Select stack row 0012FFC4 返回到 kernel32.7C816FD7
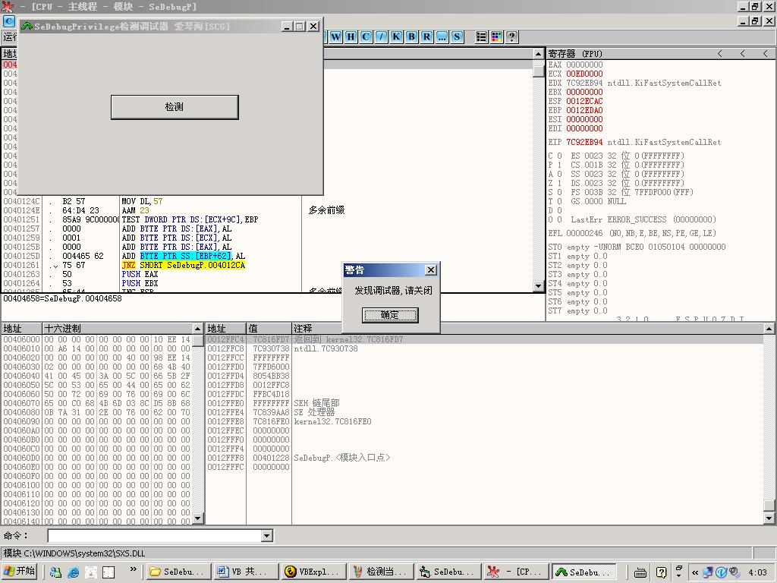This screenshot has height=583, width=777. tap(484, 339)
